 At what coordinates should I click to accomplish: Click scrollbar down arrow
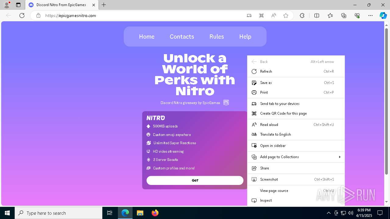point(386,202)
